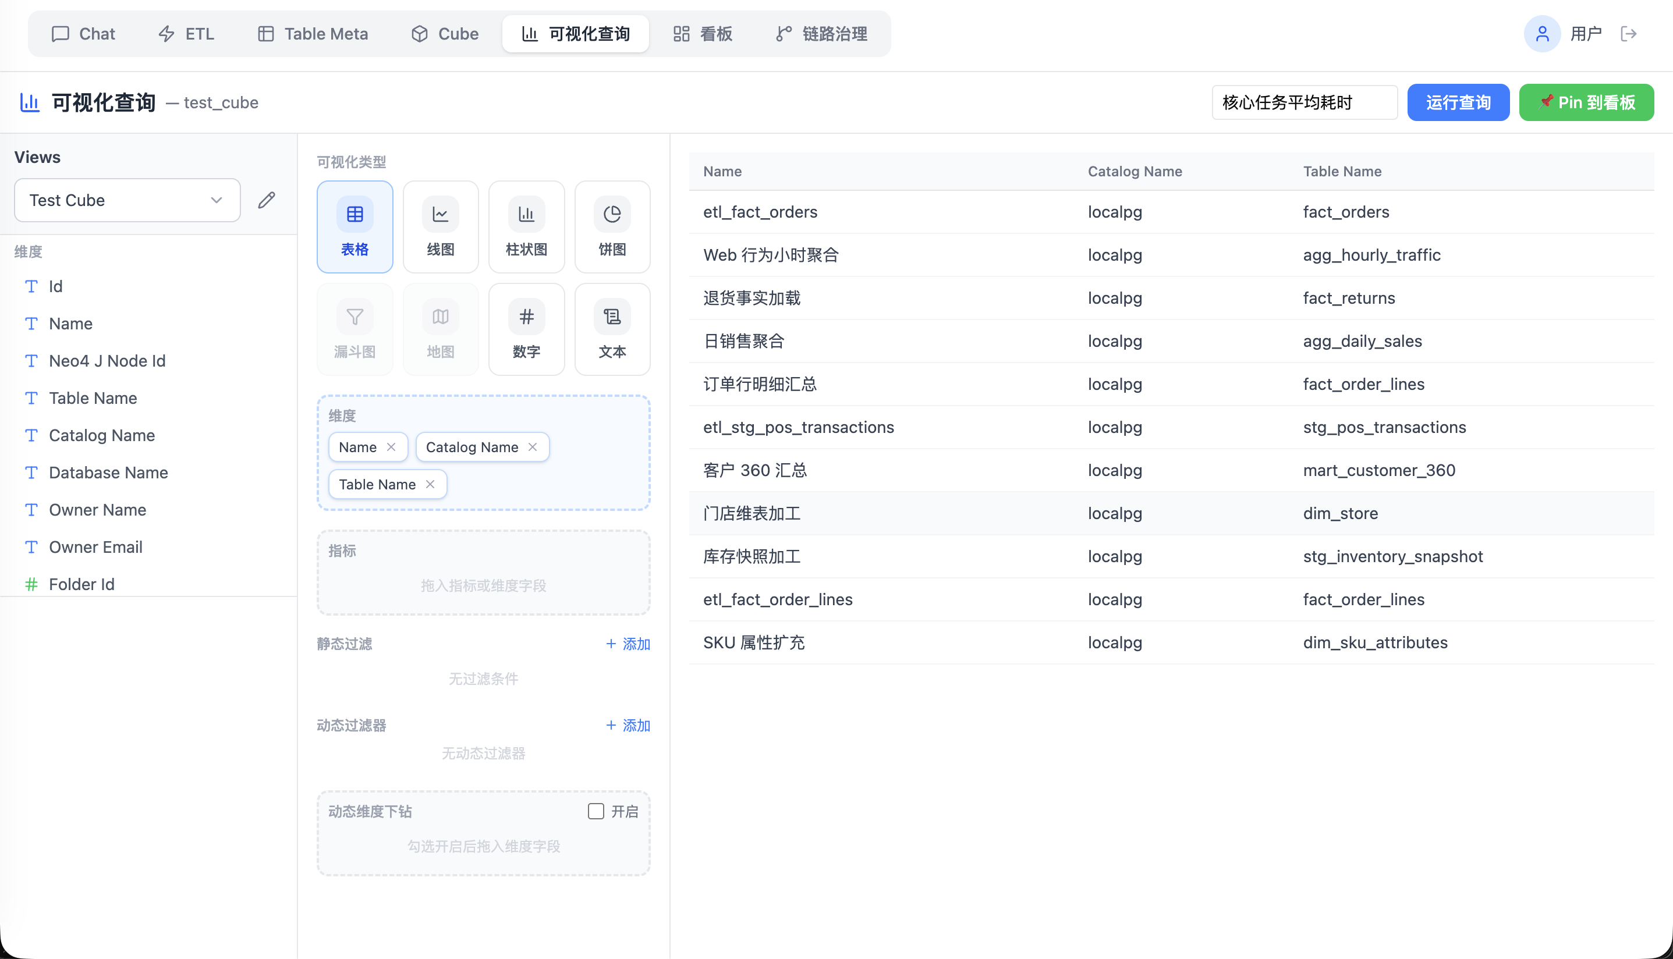Screen dimensions: 1673x959
Task: Click the 核心任务平均耗时 title input field
Action: (x=1304, y=102)
